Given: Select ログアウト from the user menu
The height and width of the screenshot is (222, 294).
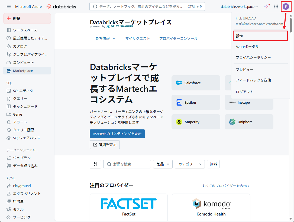Looking at the screenshot, I should pyautogui.click(x=244, y=92).
